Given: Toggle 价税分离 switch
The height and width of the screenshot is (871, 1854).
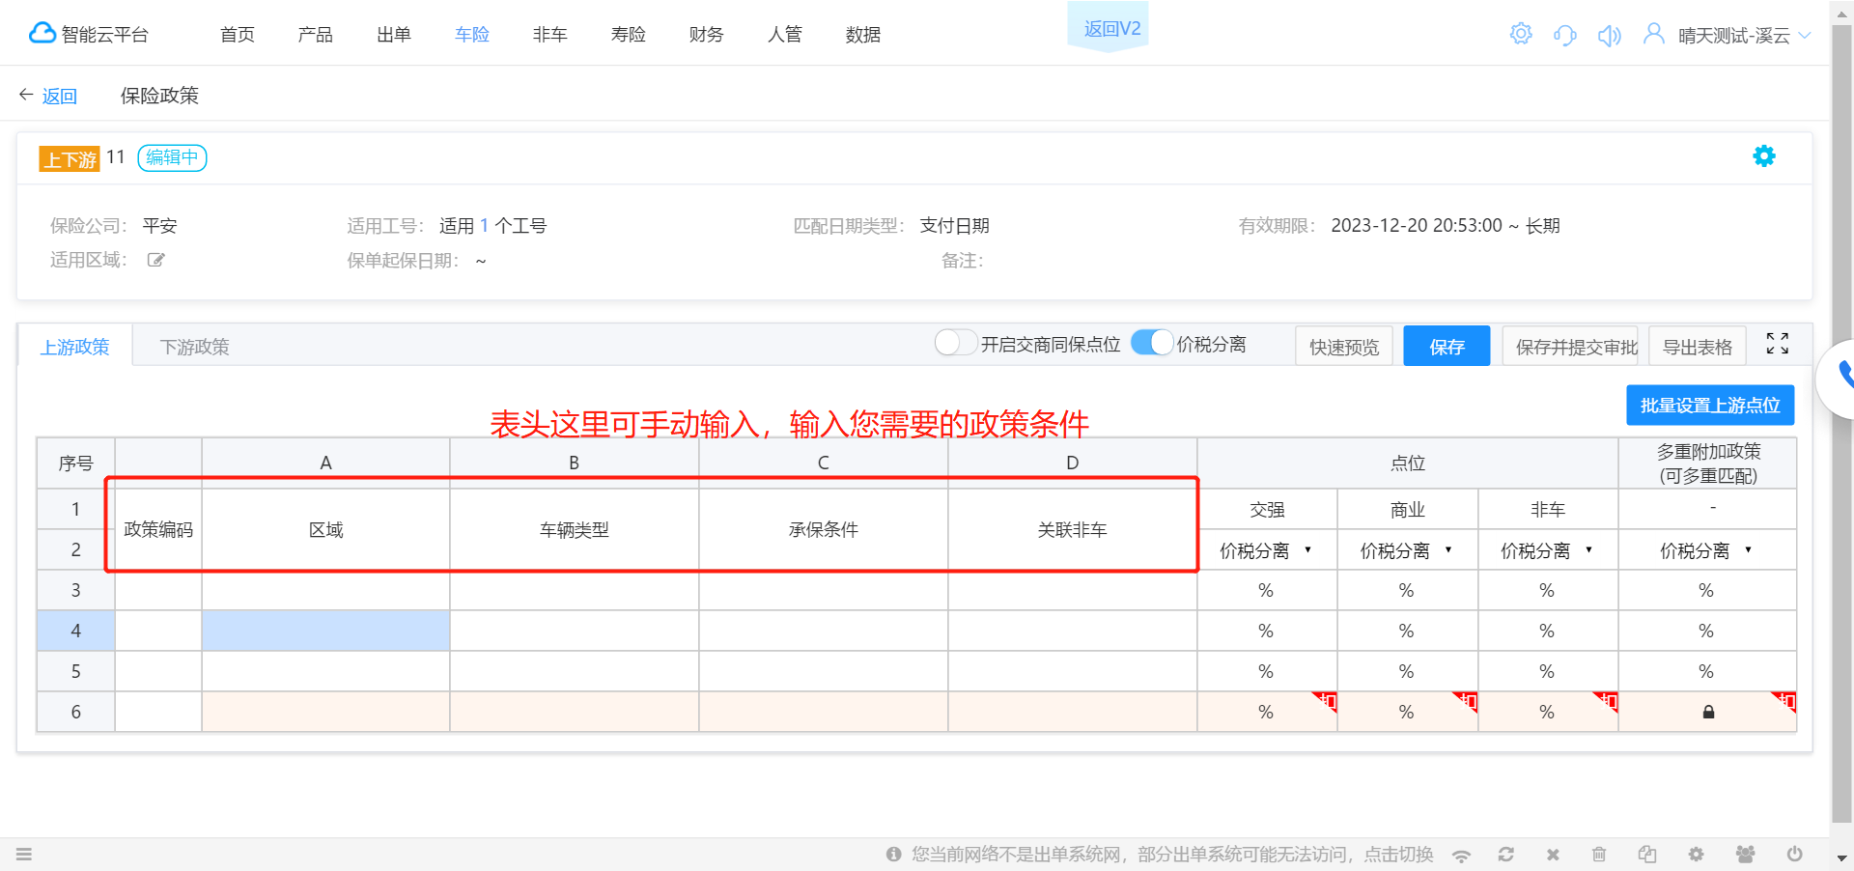Looking at the screenshot, I should tap(1152, 343).
